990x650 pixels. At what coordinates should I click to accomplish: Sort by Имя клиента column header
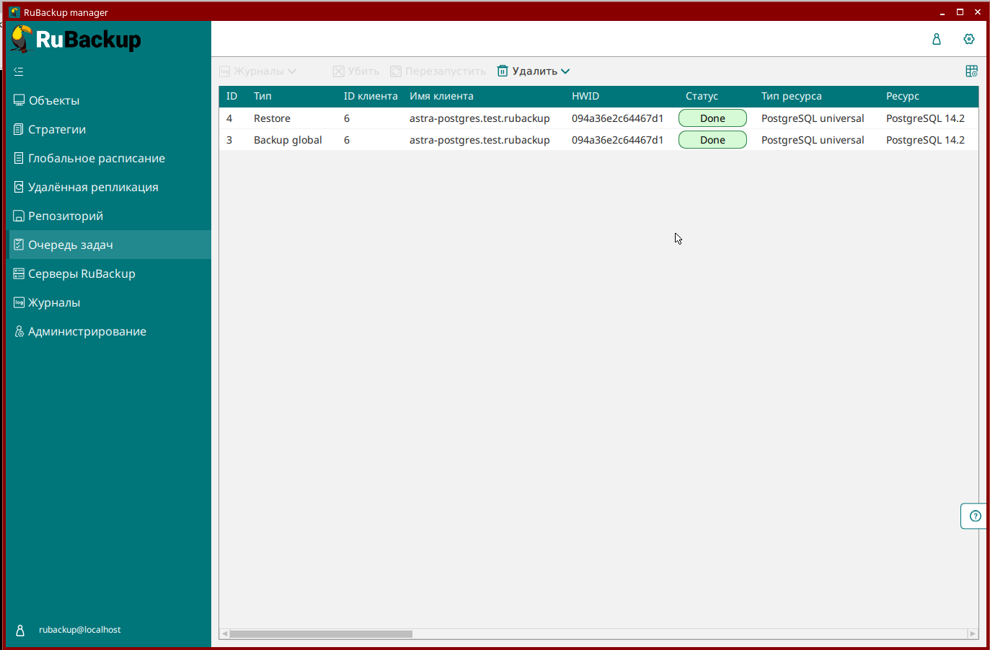441,96
